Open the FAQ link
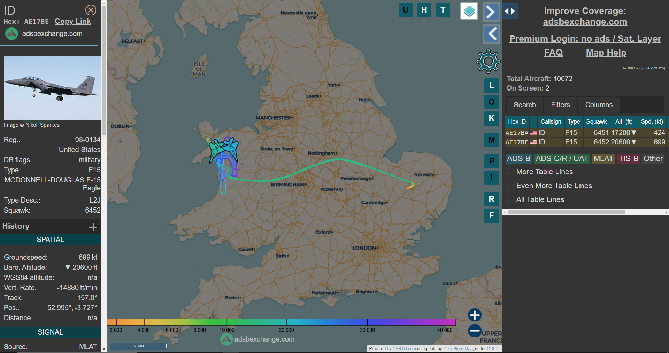The image size is (669, 353). [553, 53]
